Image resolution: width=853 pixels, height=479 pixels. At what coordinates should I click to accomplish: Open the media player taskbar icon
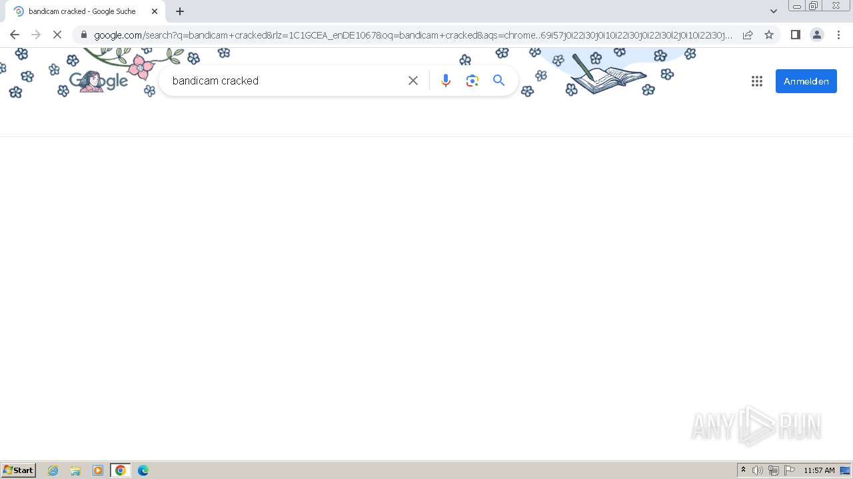click(98, 470)
